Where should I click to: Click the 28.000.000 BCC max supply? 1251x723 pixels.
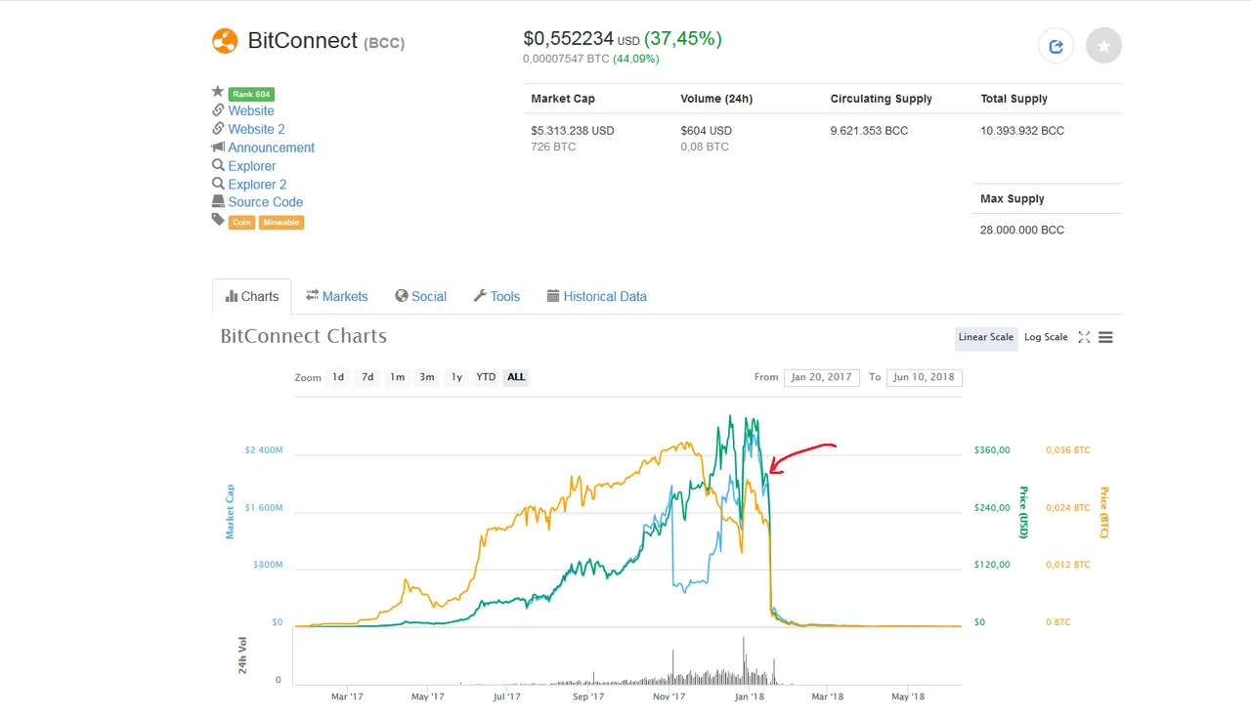pyautogui.click(x=1022, y=231)
